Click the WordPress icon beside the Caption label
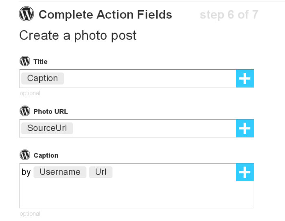The height and width of the screenshot is (221, 285). pyautogui.click(x=25, y=155)
